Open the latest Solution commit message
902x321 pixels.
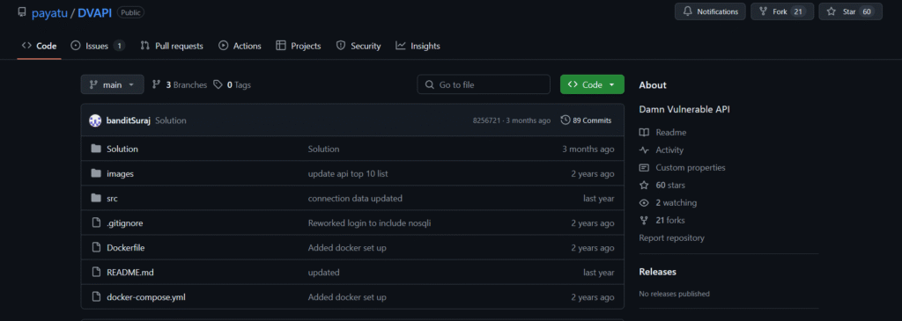click(171, 120)
